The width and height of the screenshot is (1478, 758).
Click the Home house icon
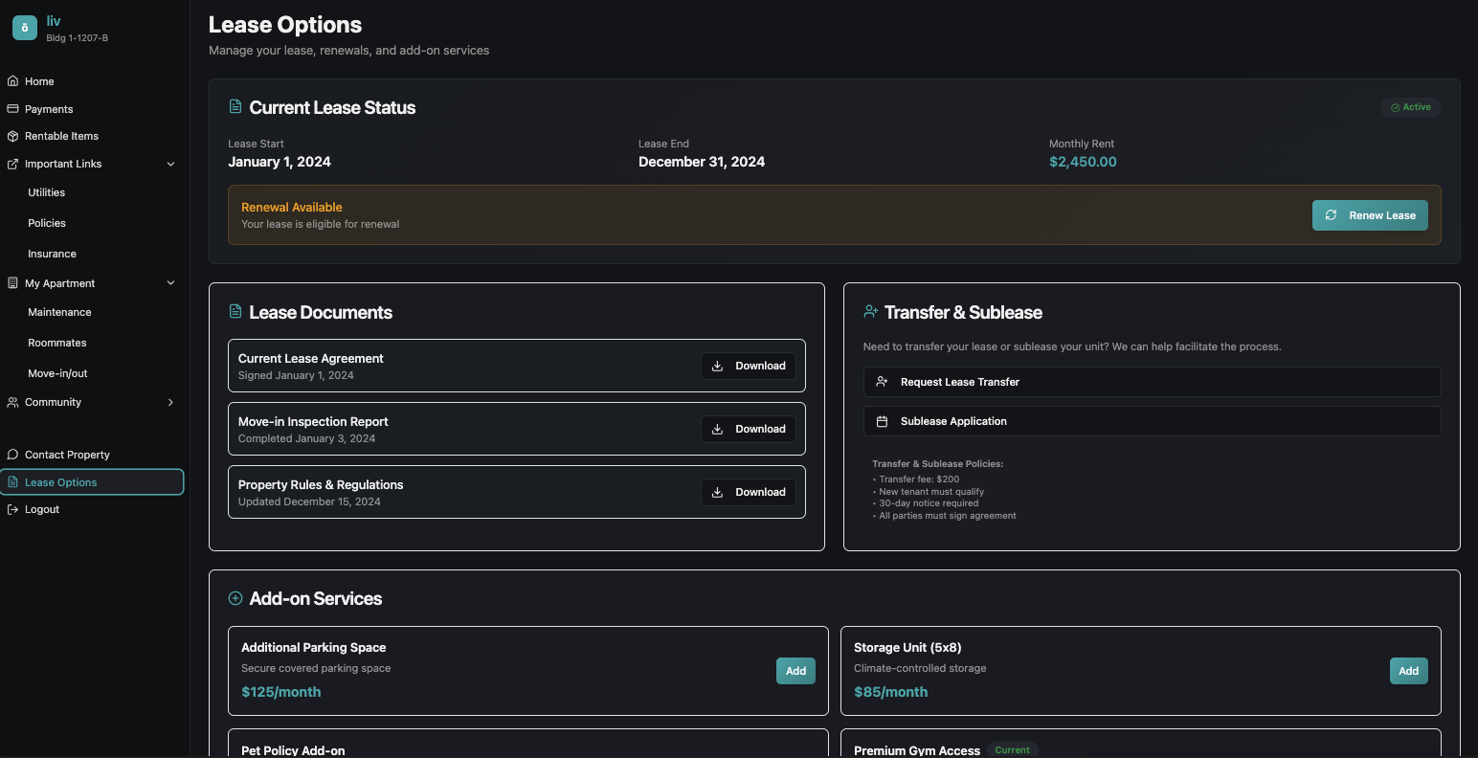12,81
